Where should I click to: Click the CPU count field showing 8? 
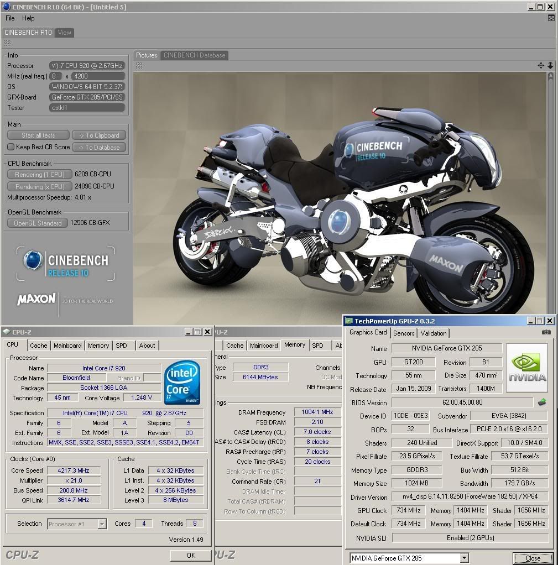55,76
